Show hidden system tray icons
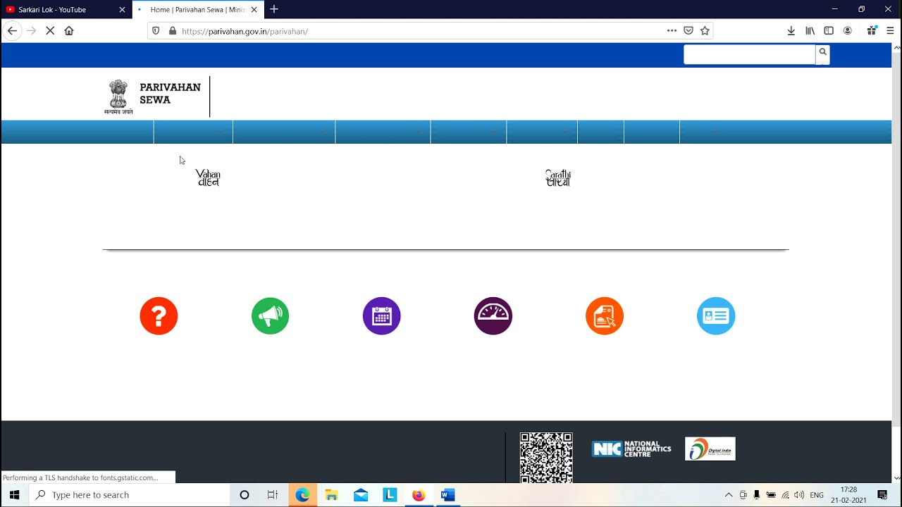 [729, 495]
